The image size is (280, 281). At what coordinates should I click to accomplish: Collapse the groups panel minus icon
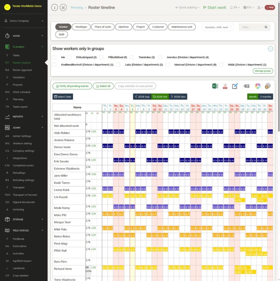(270, 49)
